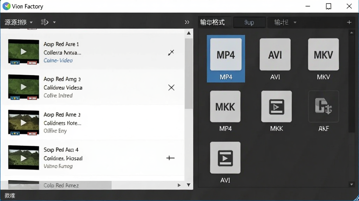Click the format panel scrollbar thumb

coord(351,84)
